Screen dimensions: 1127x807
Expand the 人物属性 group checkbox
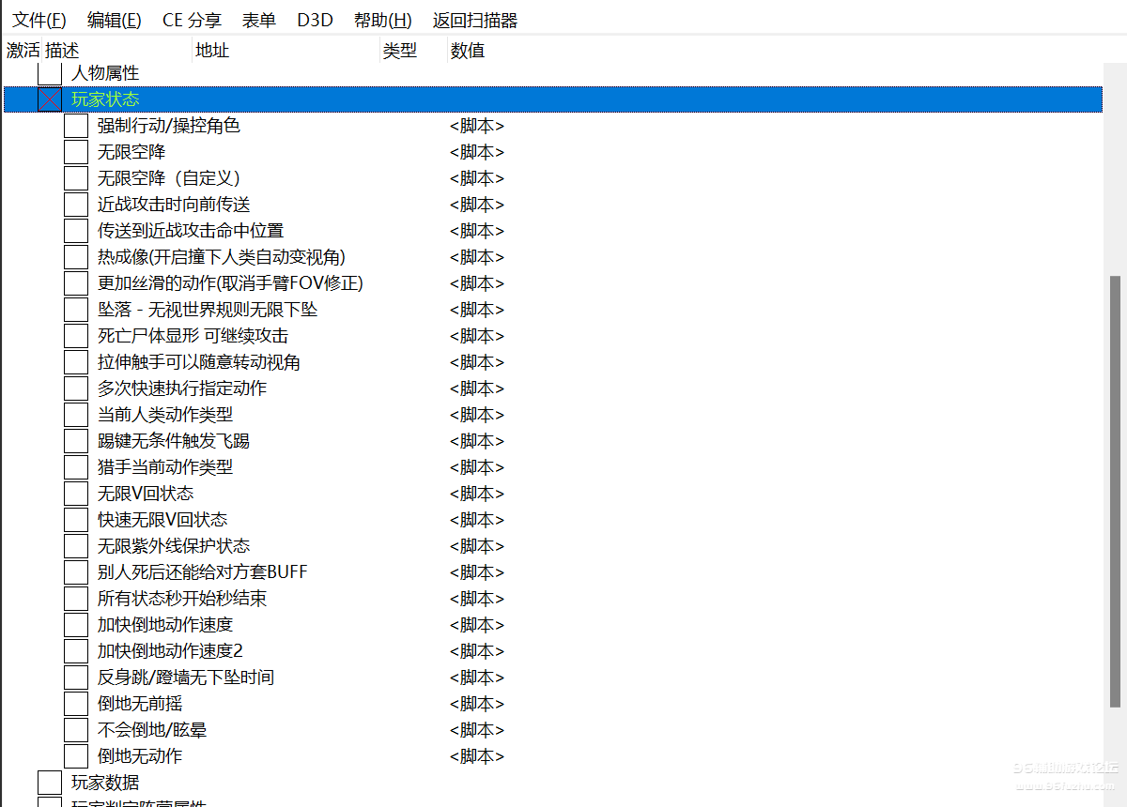point(50,73)
